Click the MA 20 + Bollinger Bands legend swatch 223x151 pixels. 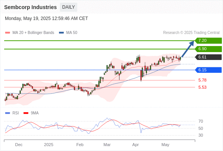8,33
